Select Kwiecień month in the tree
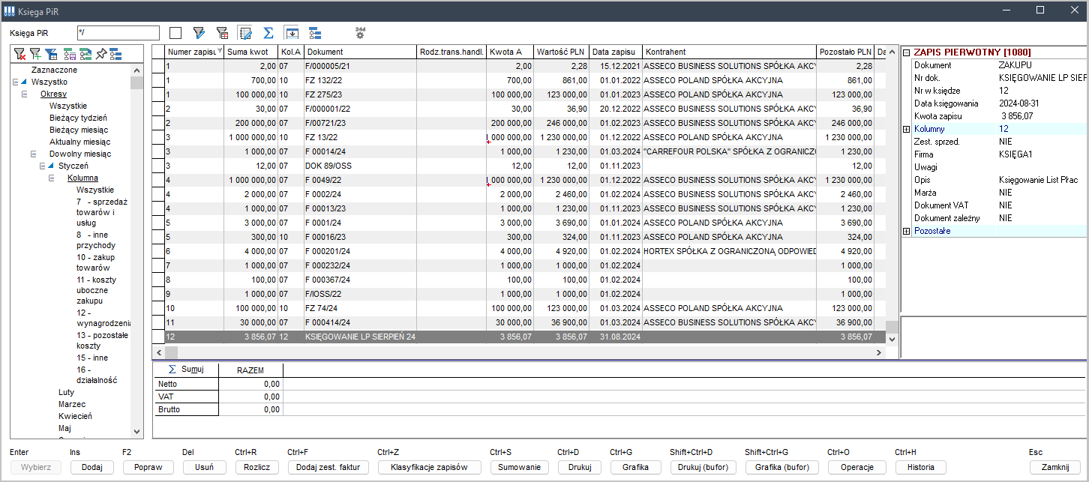The width and height of the screenshot is (1089, 482). (75, 416)
